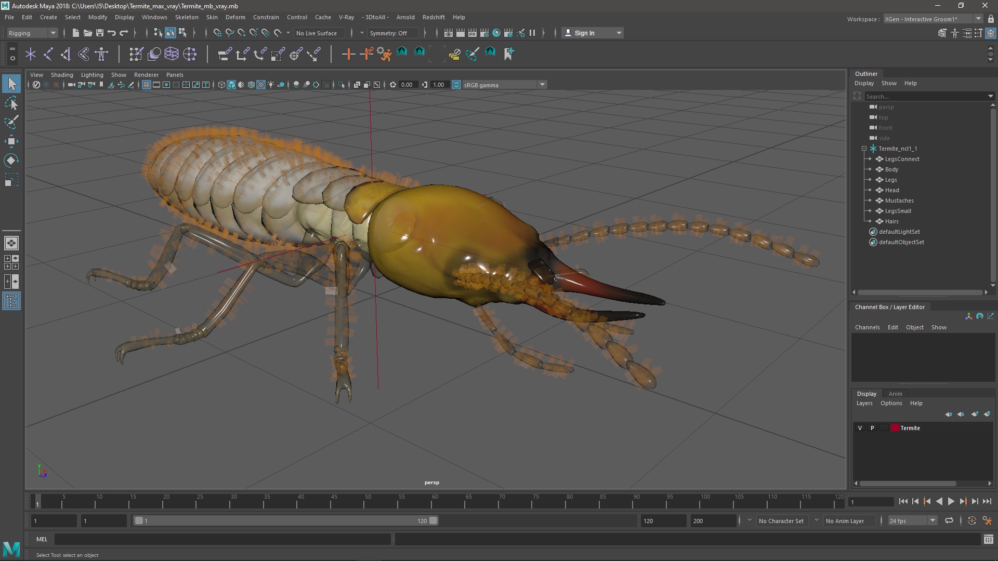Image resolution: width=998 pixels, height=561 pixels.
Task: Select the arrow Select tool in toolbox
Action: 11,84
